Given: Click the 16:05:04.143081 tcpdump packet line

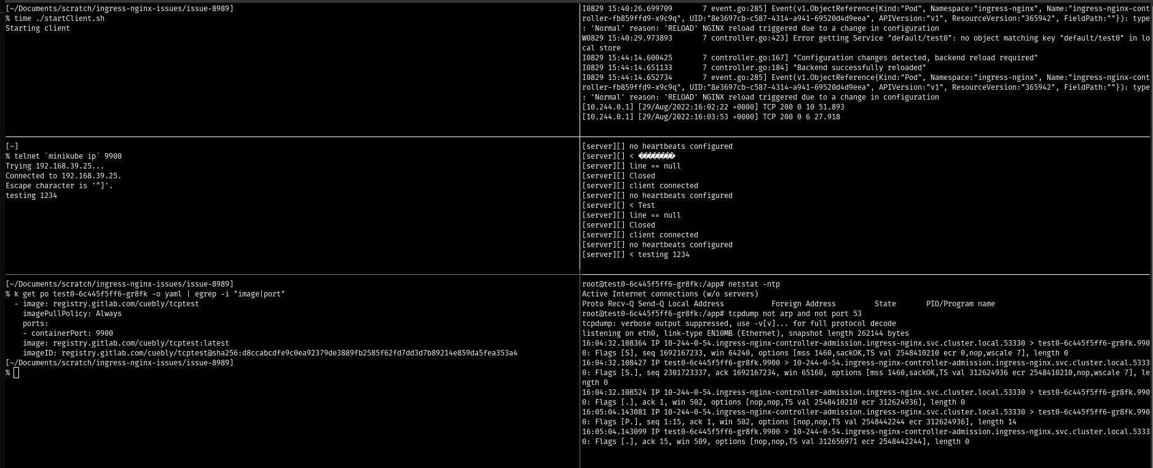Looking at the screenshot, I should (x=866, y=417).
